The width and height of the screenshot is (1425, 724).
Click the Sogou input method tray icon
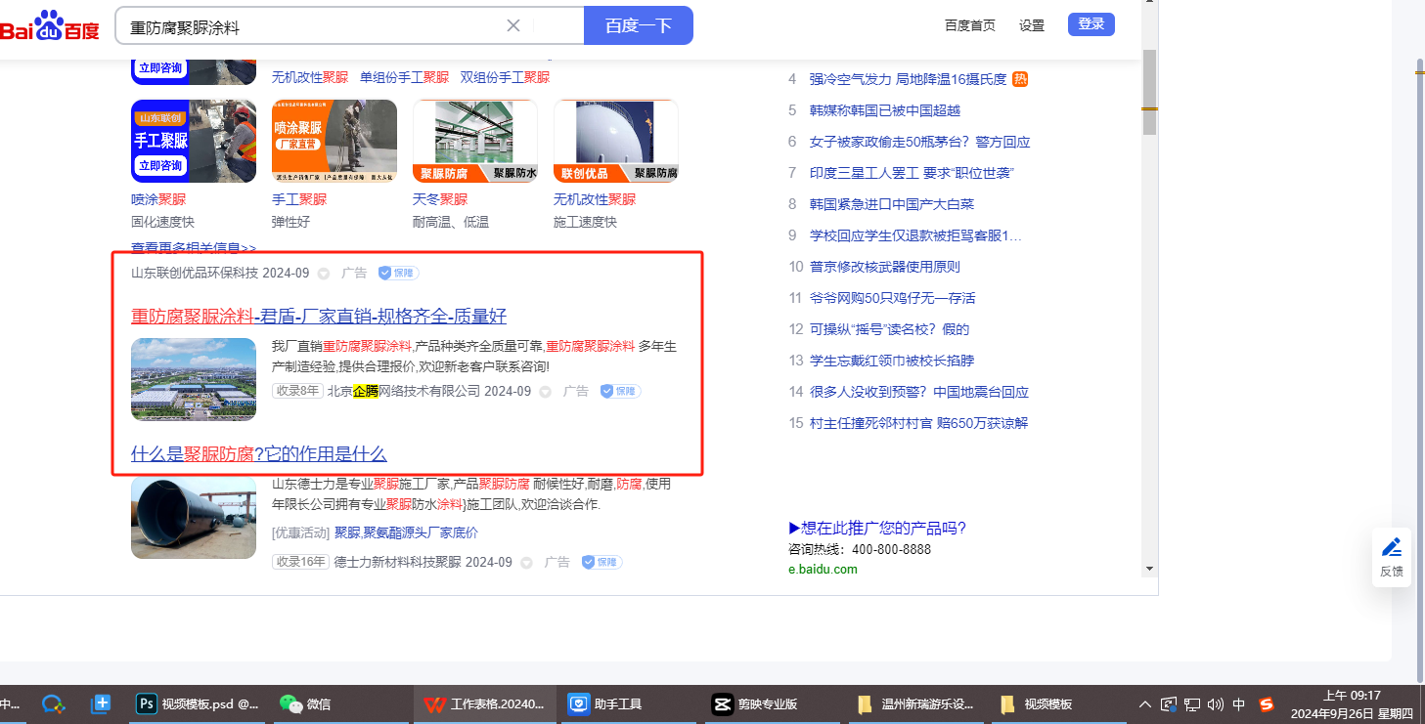pyautogui.click(x=1267, y=703)
